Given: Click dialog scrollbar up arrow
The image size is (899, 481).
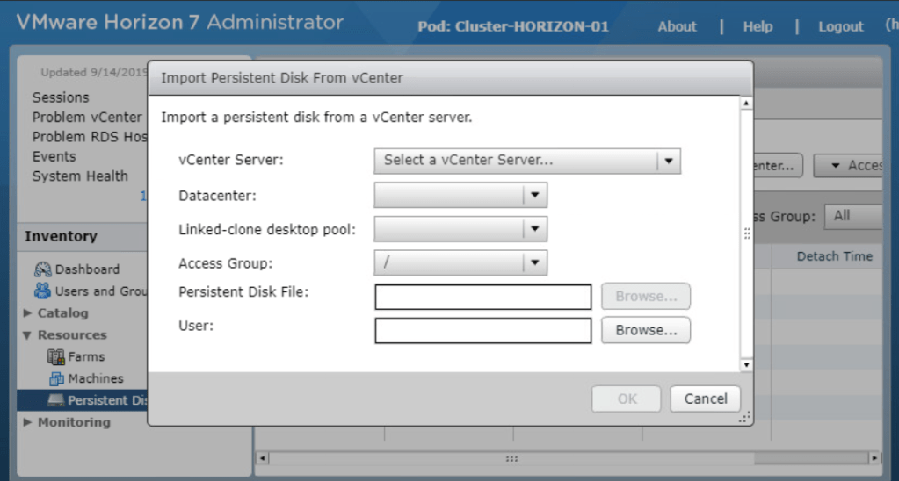Looking at the screenshot, I should 746,103.
